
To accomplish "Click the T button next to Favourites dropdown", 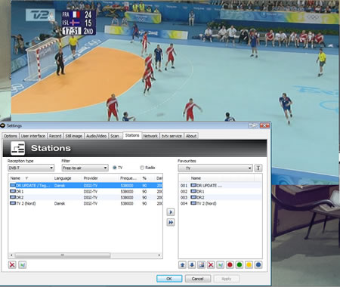I will point(258,168).
